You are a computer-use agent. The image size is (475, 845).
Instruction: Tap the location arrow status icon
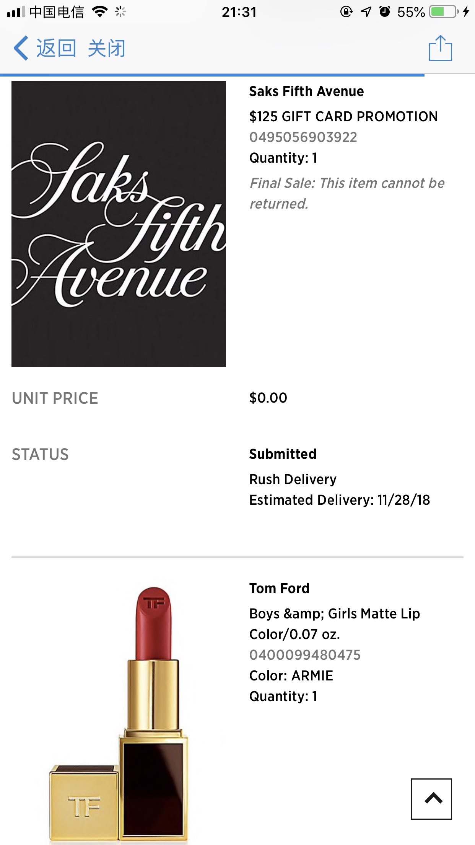click(x=366, y=12)
